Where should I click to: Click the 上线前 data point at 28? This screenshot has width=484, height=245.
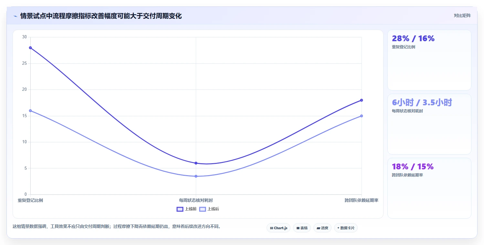click(30, 48)
